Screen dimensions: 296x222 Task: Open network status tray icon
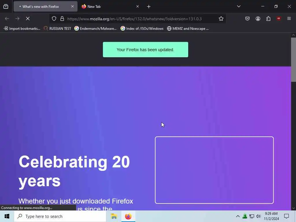click(x=252, y=216)
